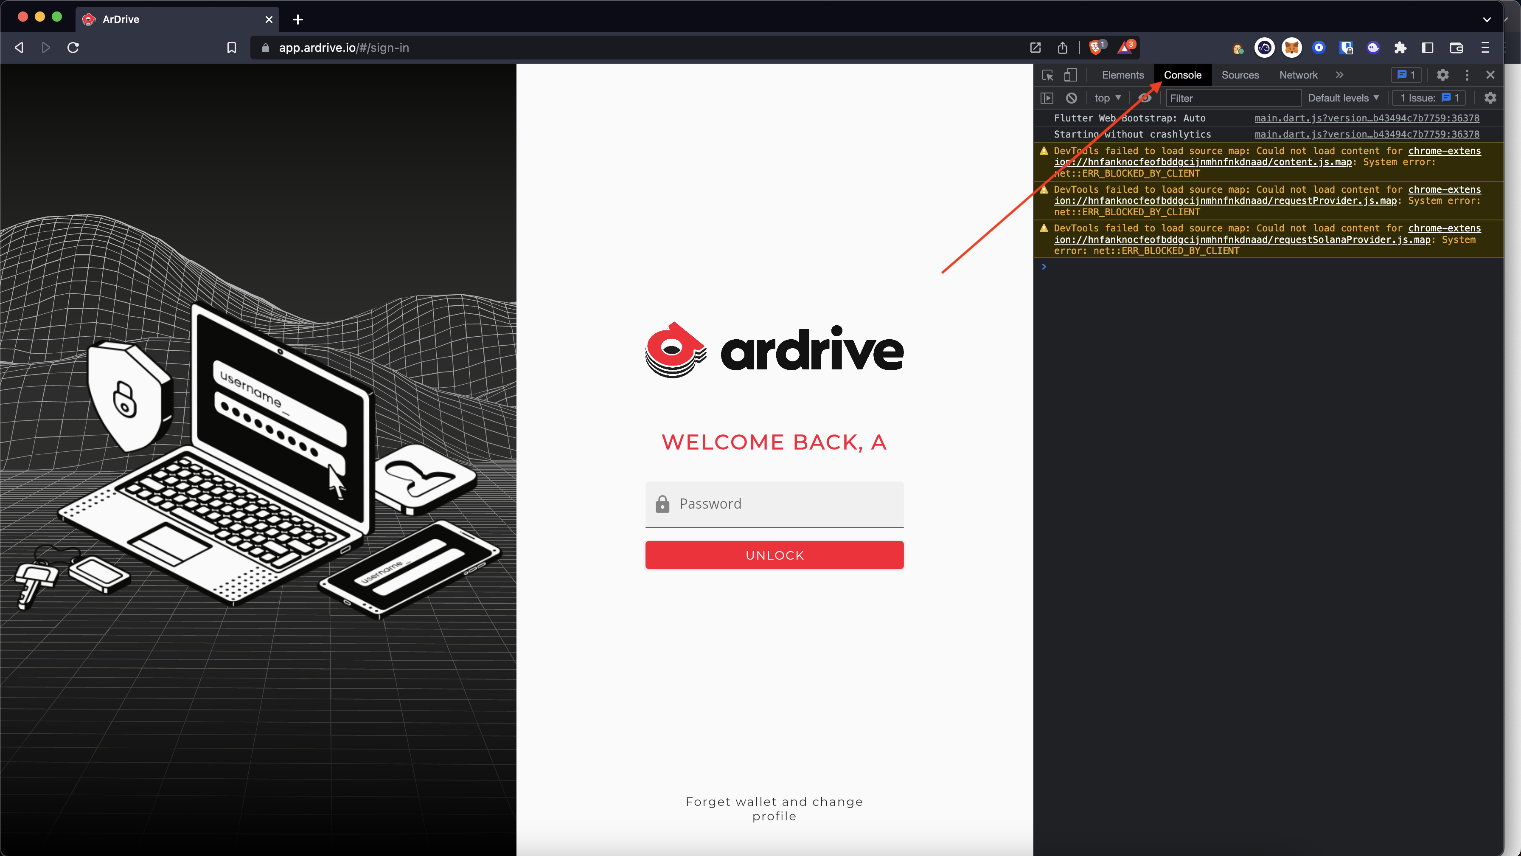Switch to the Elements tab
The image size is (1521, 856).
pyautogui.click(x=1123, y=75)
